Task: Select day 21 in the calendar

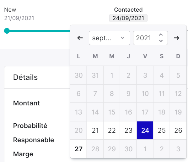Action: point(95,131)
